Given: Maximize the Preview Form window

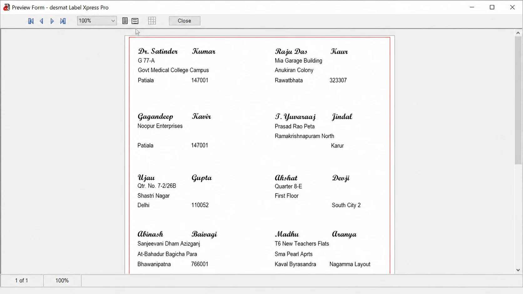Looking at the screenshot, I should [492, 7].
